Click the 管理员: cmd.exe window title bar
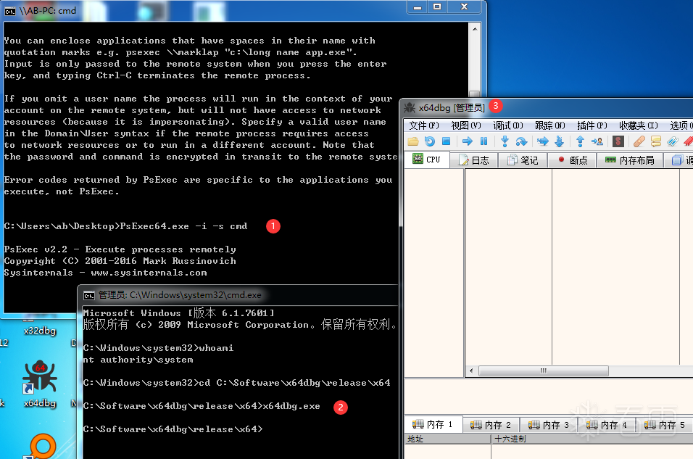This screenshot has height=459, width=693. [x=239, y=295]
